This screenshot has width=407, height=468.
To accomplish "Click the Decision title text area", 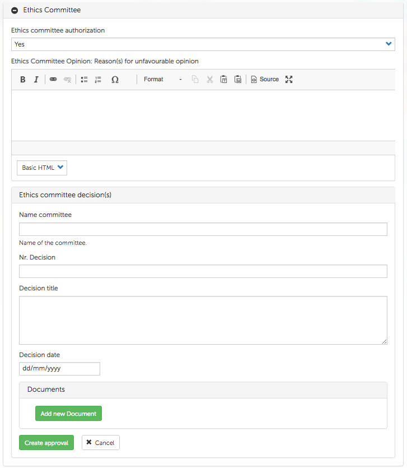I will (203, 320).
